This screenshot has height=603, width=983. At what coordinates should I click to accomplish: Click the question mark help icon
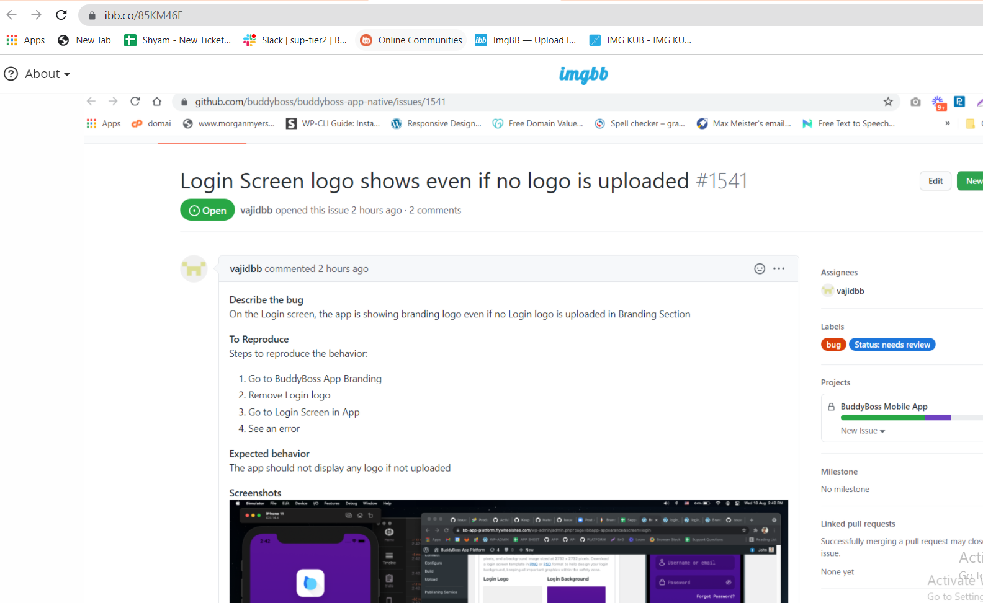coord(11,74)
